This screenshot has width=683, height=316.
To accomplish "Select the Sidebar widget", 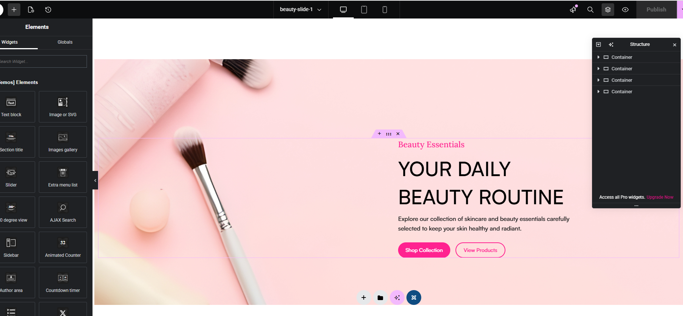I will (x=17, y=248).
